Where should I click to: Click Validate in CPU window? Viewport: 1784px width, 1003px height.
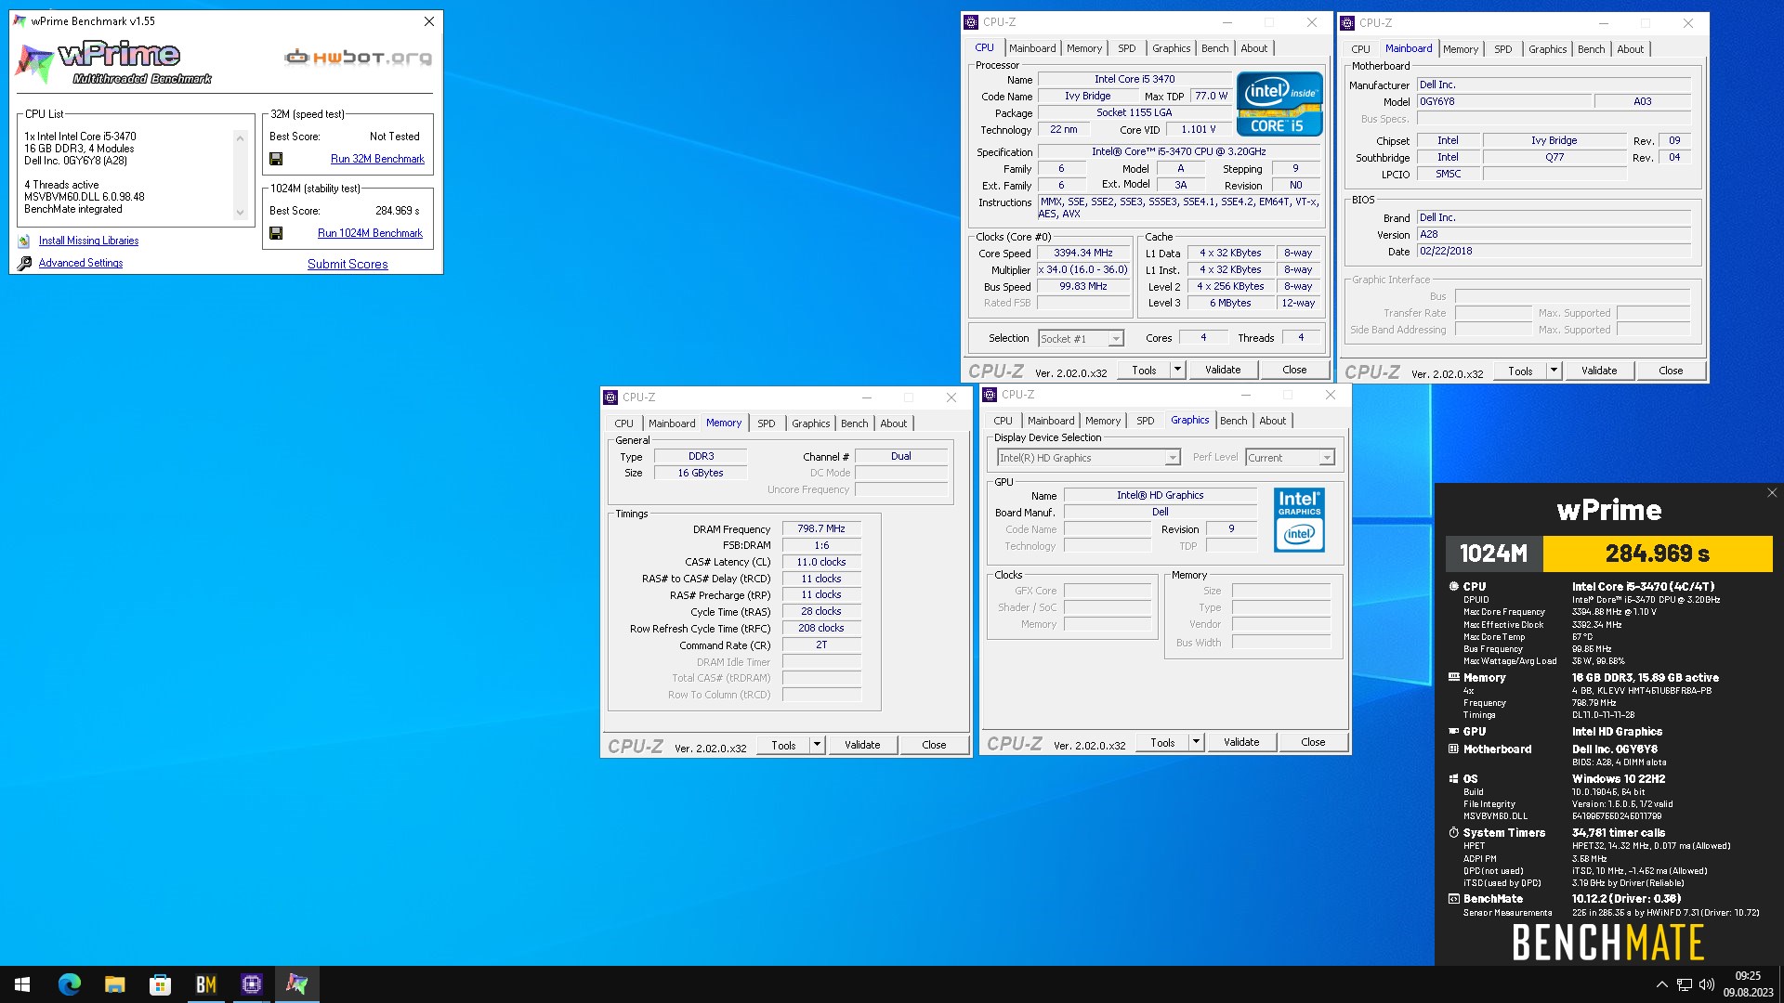click(x=1223, y=370)
